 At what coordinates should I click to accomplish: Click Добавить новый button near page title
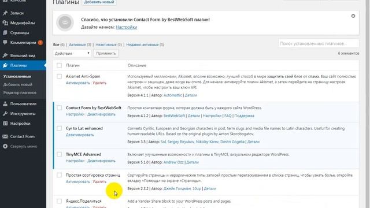(99, 2)
